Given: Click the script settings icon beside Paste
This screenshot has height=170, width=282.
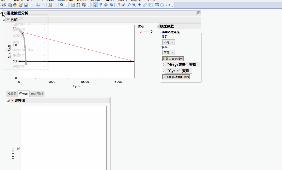Looking at the screenshot, I should tap(50, 5).
